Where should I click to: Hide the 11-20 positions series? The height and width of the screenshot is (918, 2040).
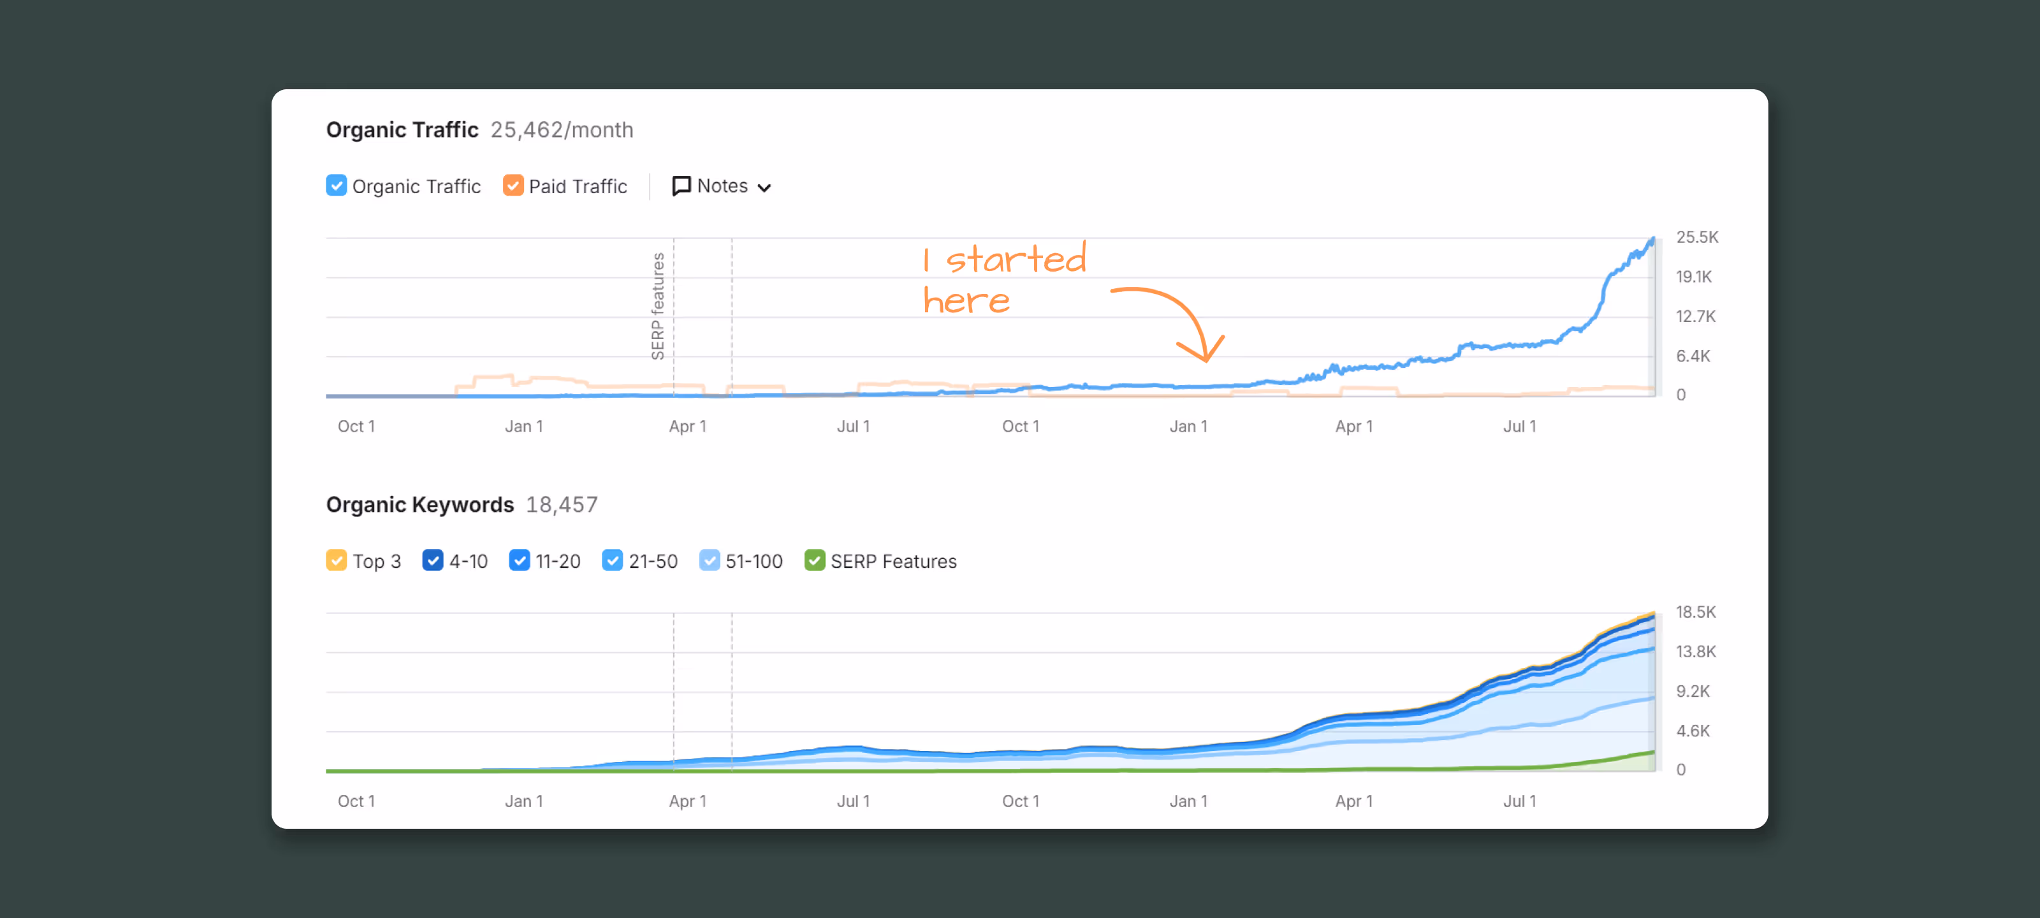click(x=519, y=561)
